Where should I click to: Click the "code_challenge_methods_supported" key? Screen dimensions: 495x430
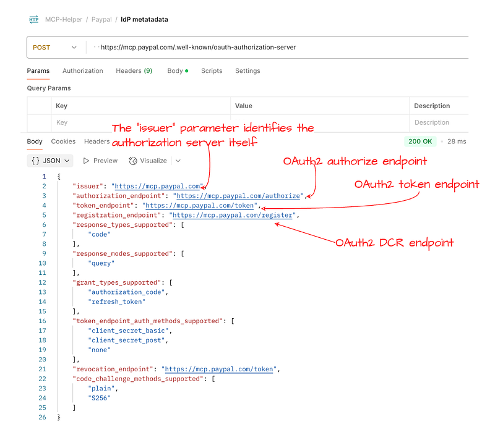138,379
